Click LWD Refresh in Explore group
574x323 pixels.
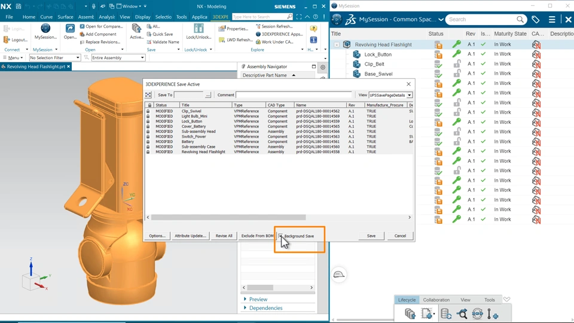pyautogui.click(x=236, y=39)
